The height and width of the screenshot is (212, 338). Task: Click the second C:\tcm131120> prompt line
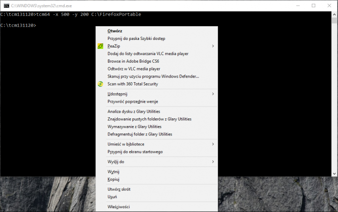pos(18,25)
